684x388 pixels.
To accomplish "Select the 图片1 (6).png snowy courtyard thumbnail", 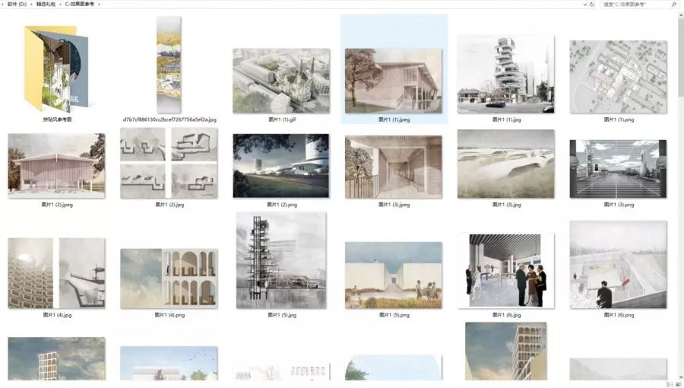I will pyautogui.click(x=618, y=265).
